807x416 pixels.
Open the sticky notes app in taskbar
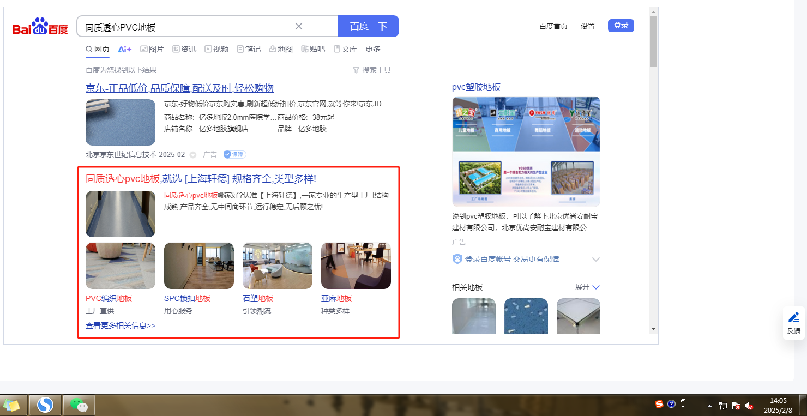click(x=12, y=405)
